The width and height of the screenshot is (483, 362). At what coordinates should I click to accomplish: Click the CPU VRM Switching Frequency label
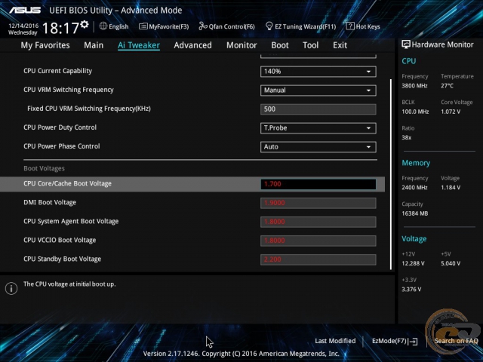click(x=69, y=90)
